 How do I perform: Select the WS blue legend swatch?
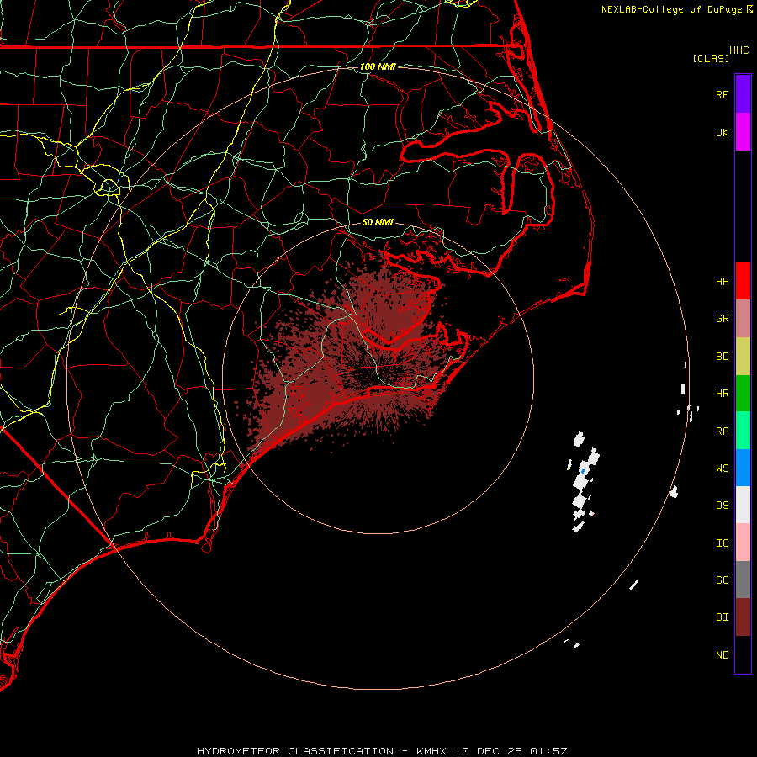click(x=743, y=468)
